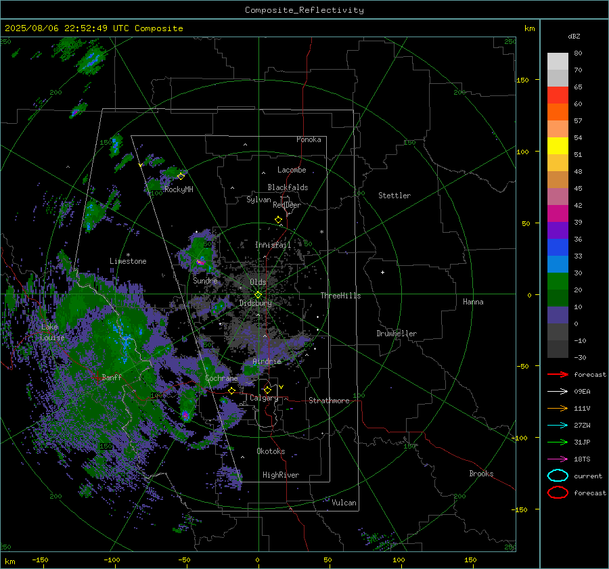Click the Blackfalds city label
Image resolution: width=609 pixels, height=569 pixels.
click(288, 187)
